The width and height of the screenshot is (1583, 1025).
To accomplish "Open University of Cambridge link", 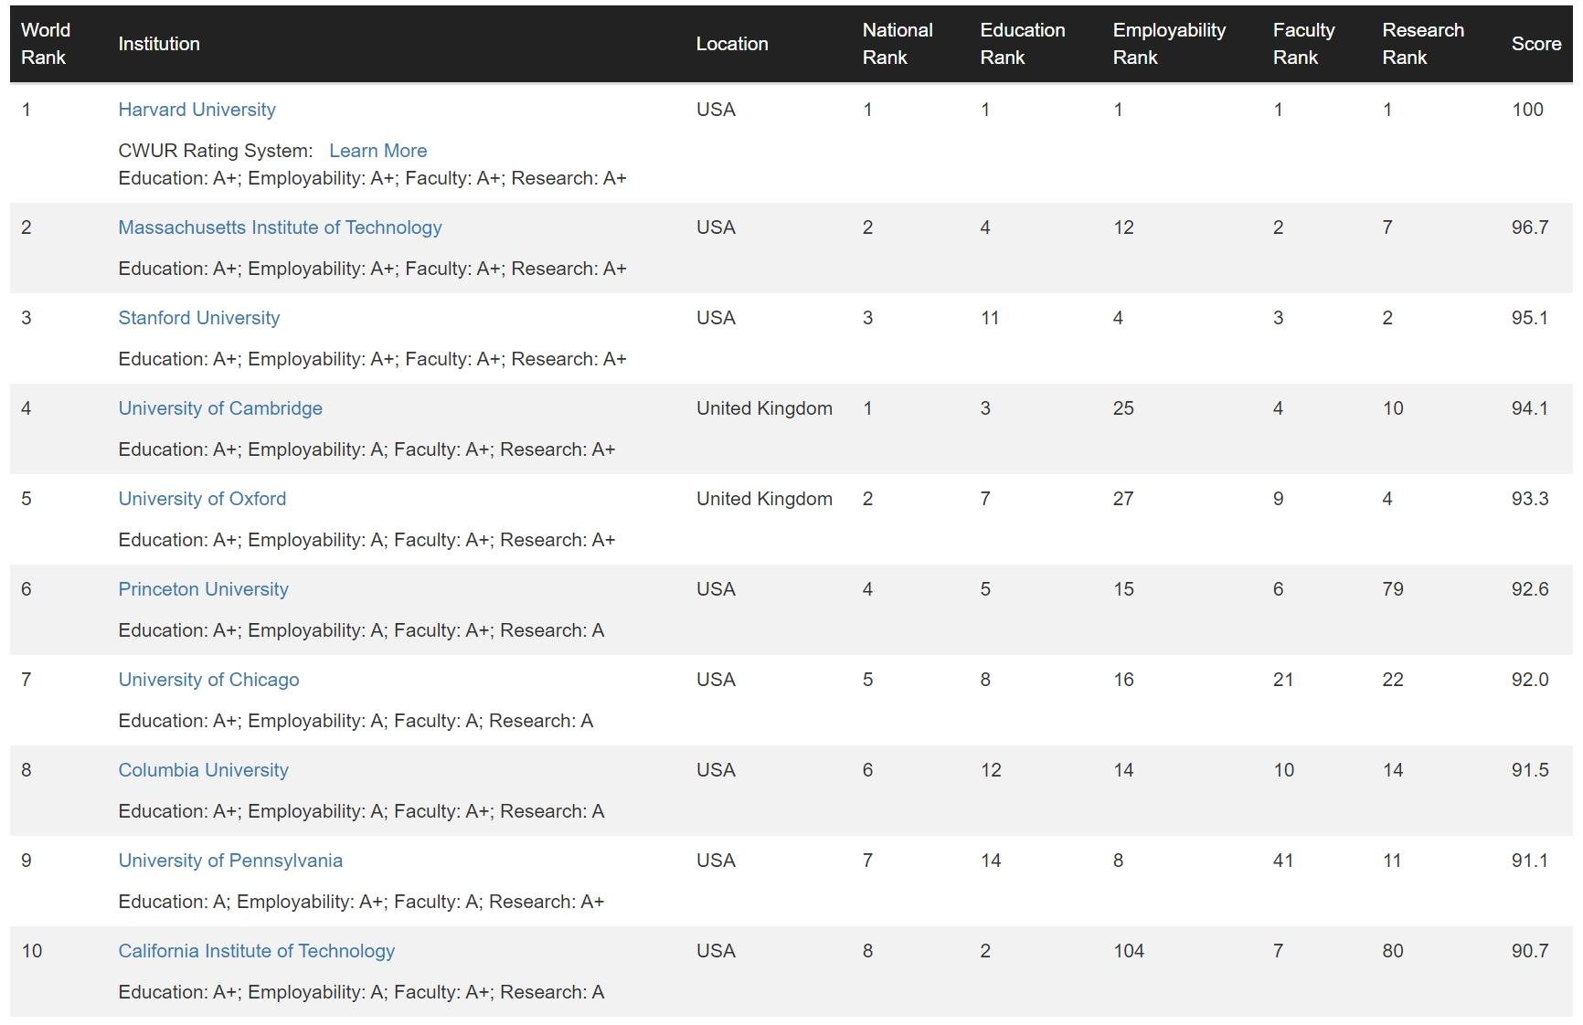I will pyautogui.click(x=220, y=408).
